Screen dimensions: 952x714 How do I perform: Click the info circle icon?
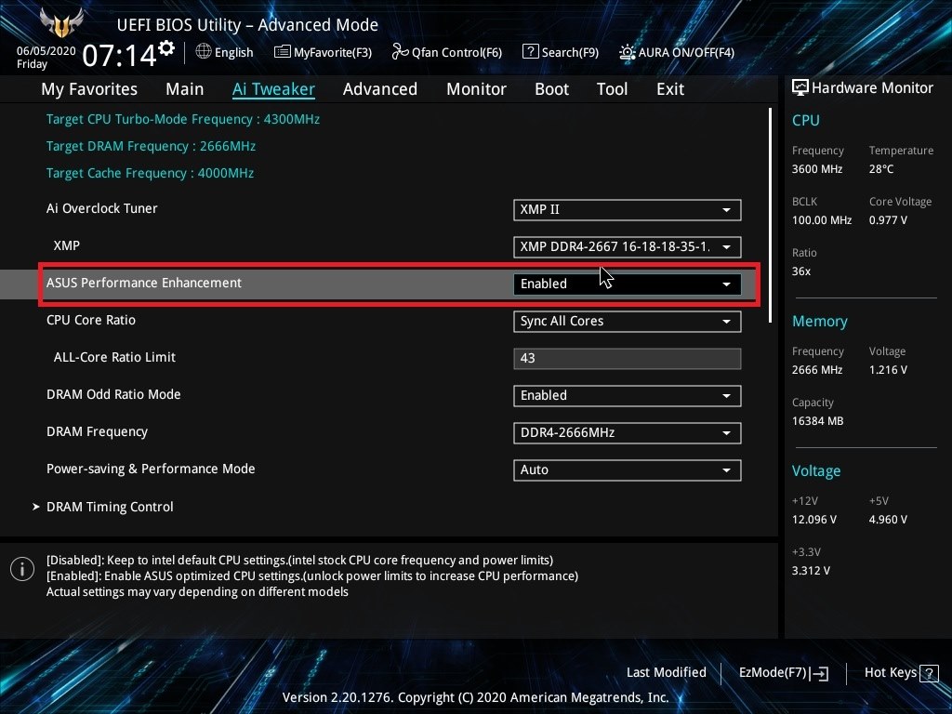tap(22, 569)
